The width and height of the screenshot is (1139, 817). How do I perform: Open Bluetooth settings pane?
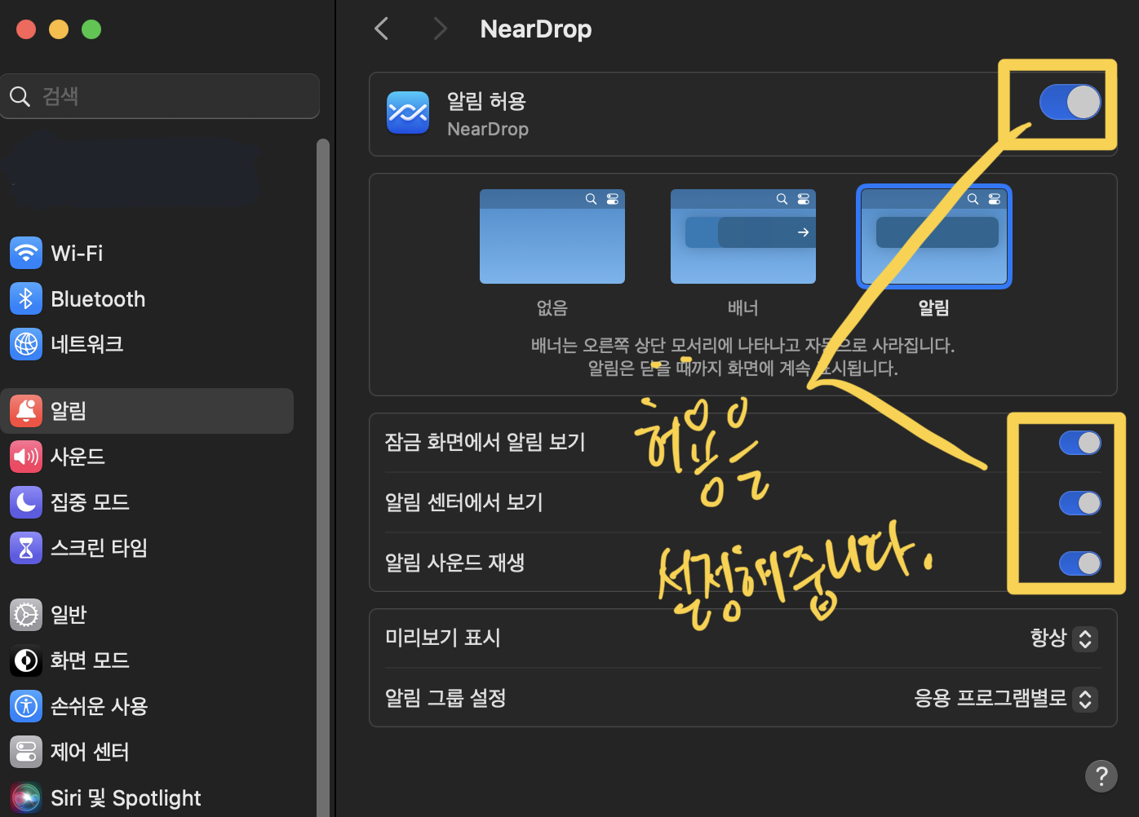pos(147,298)
